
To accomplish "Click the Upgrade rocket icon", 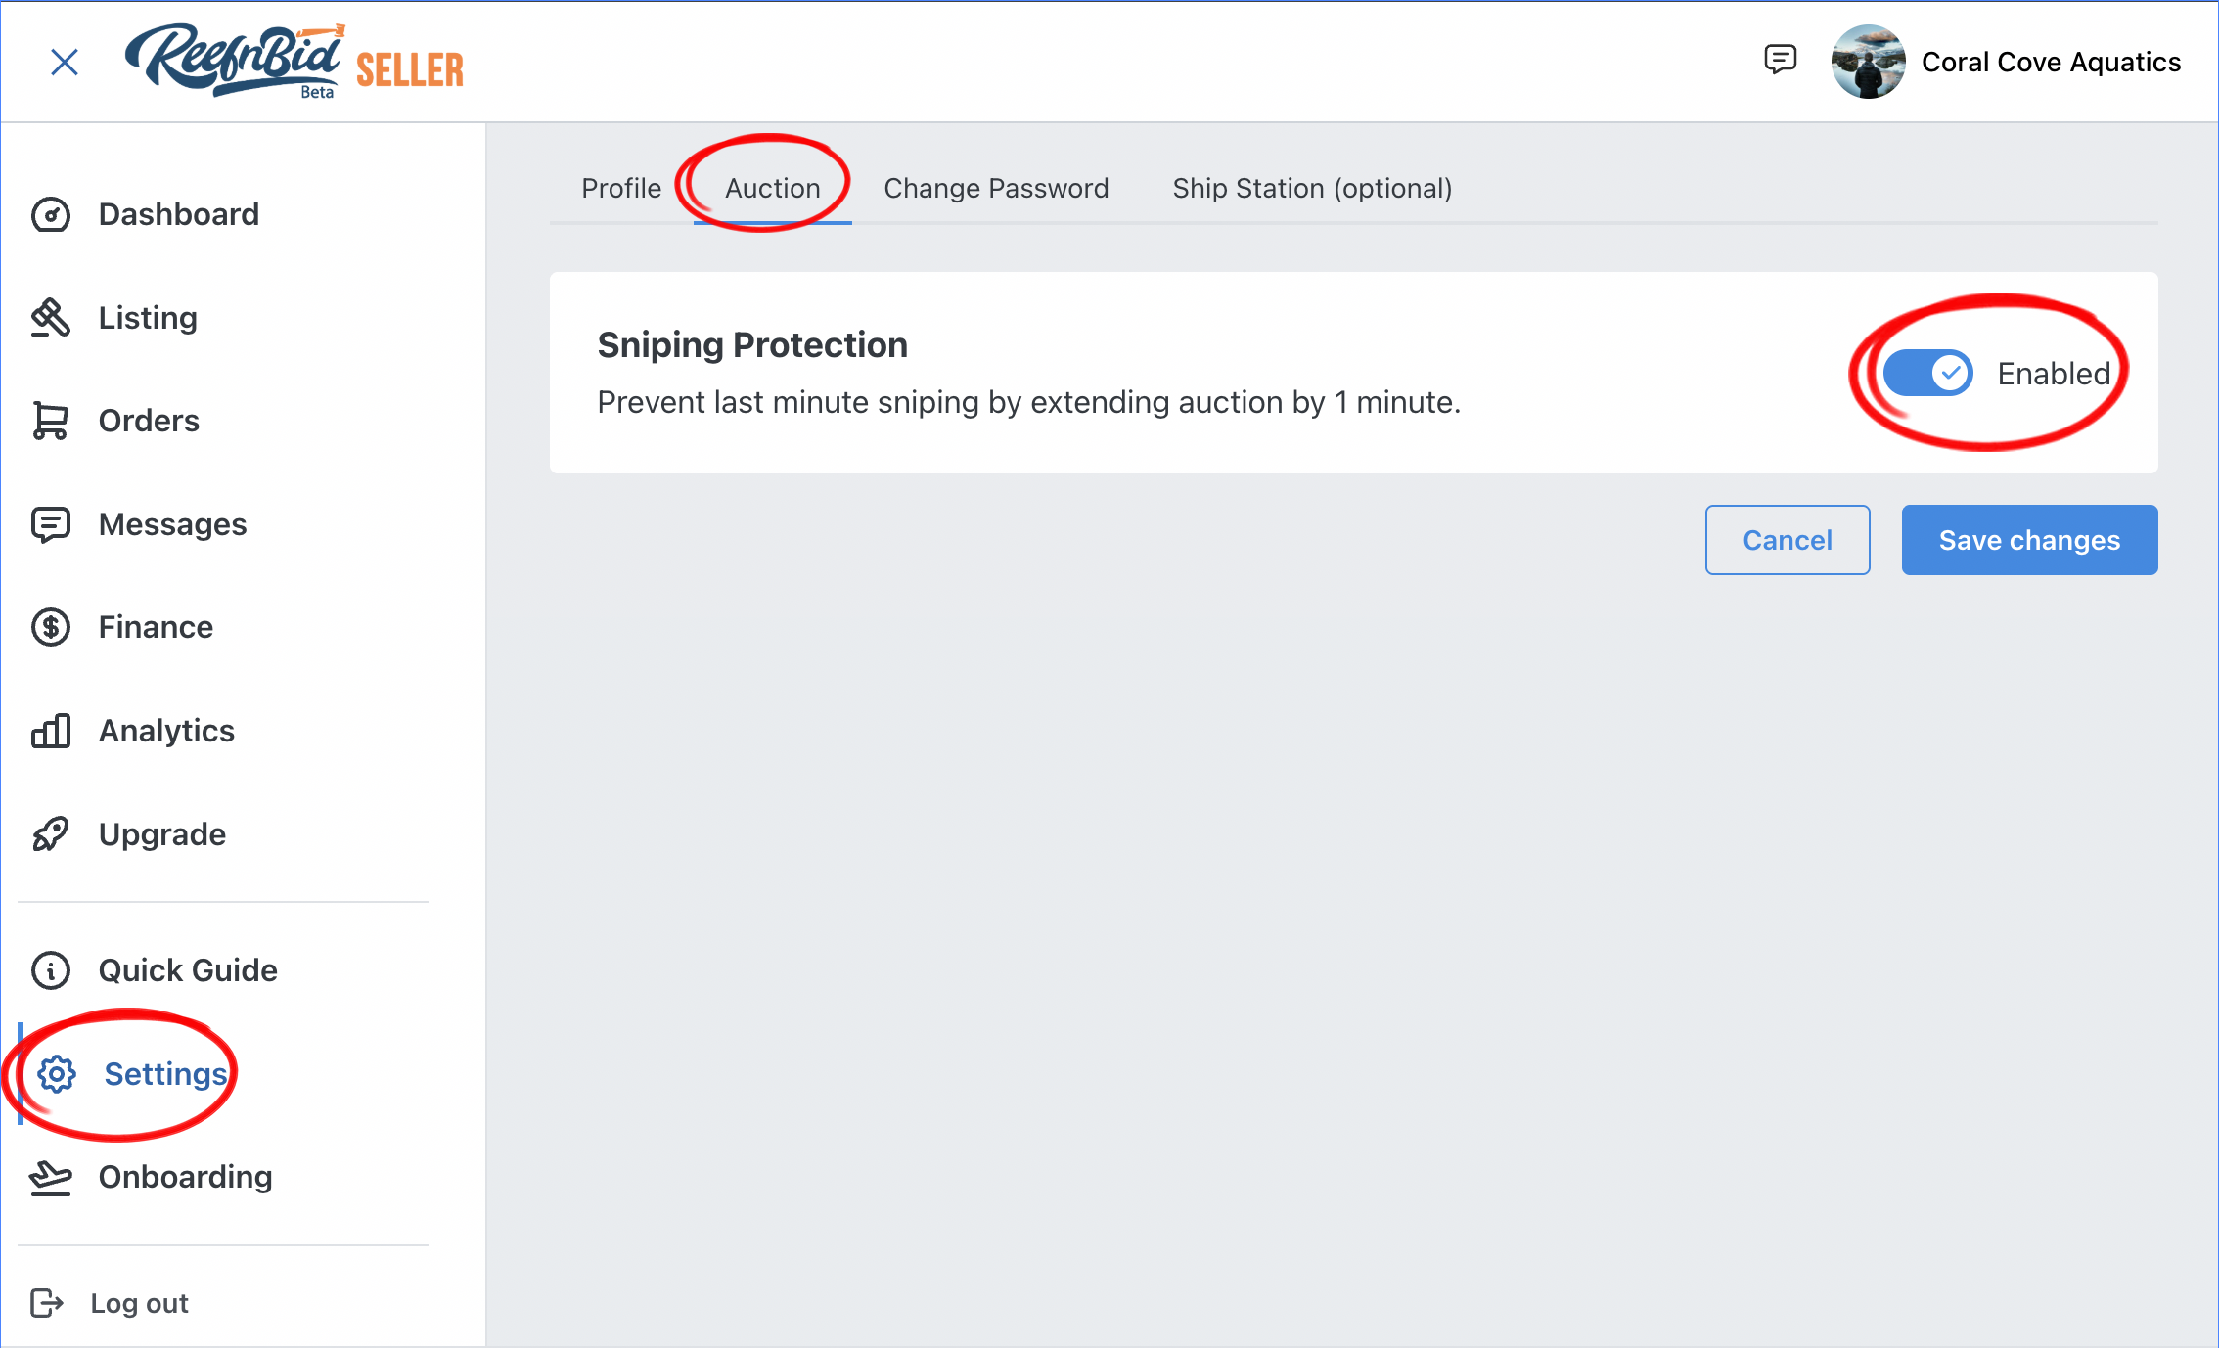I will pos(51,834).
